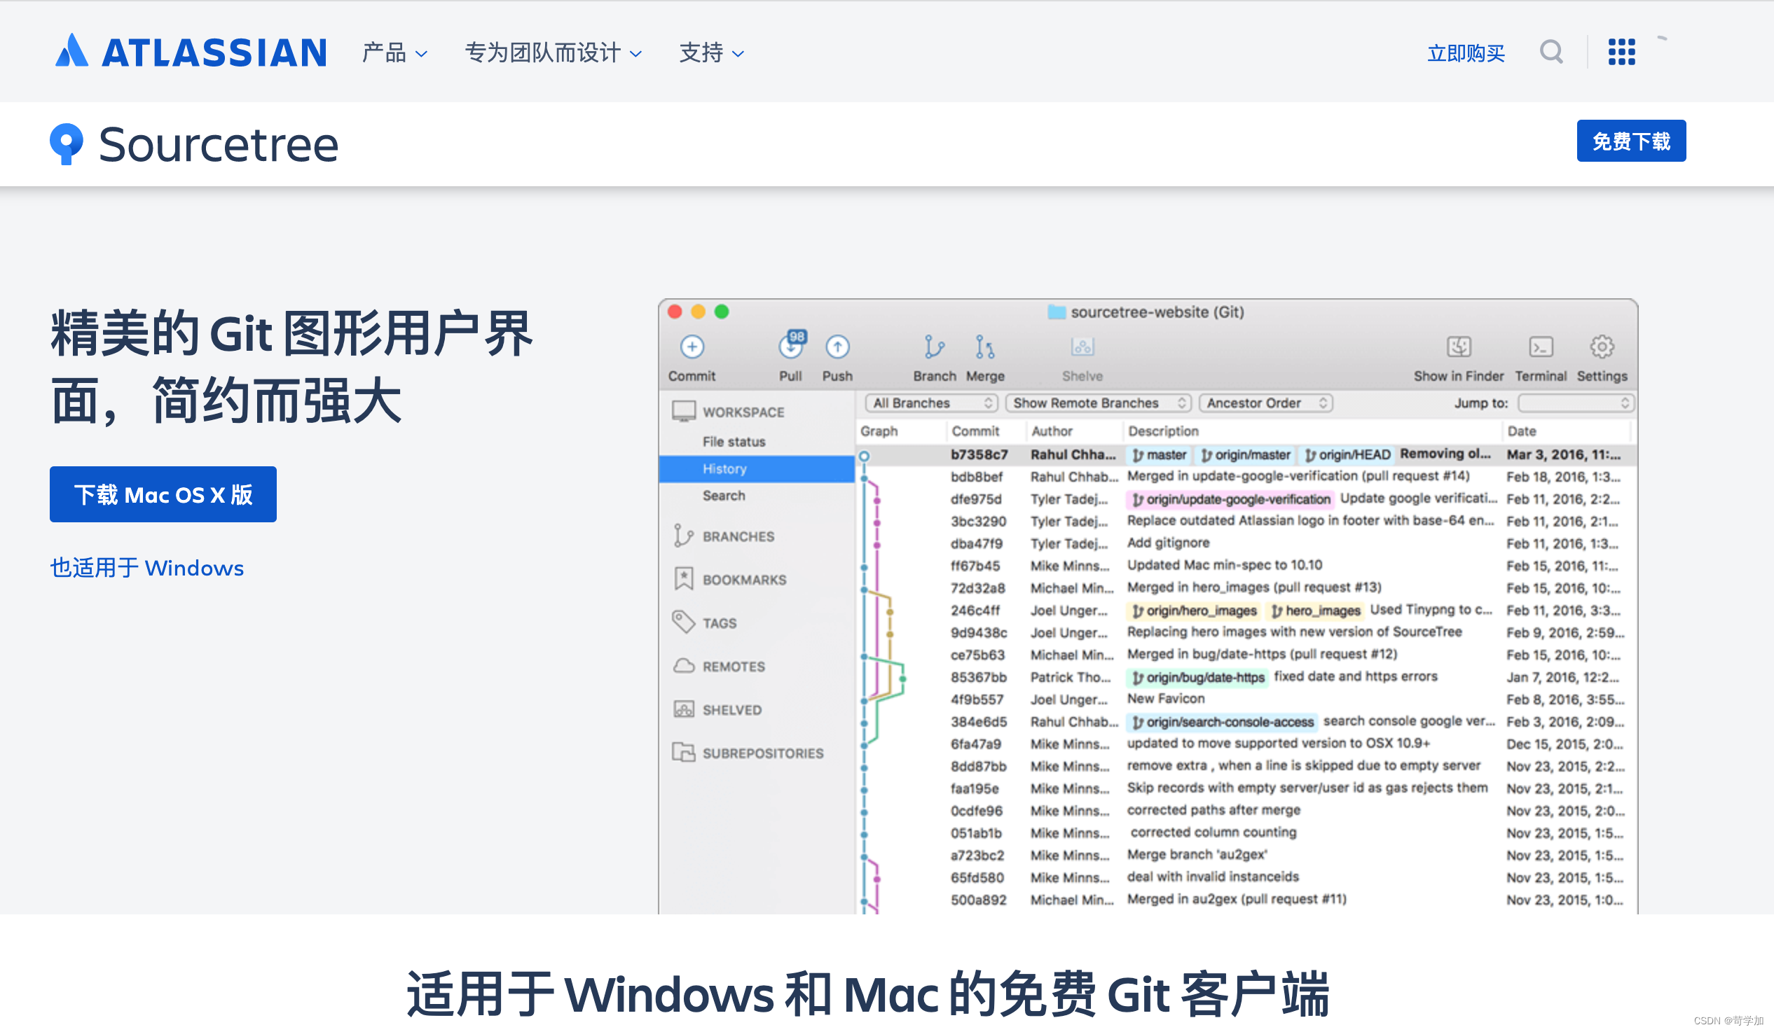Viewport: 1774px width, 1032px height.
Task: Click commit hash 500a892
Action: point(978,900)
